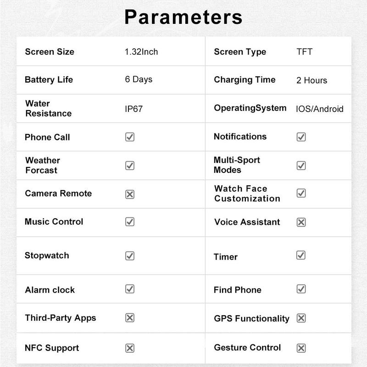Toggle the Weather Forcast checkbox

[x=130, y=165]
